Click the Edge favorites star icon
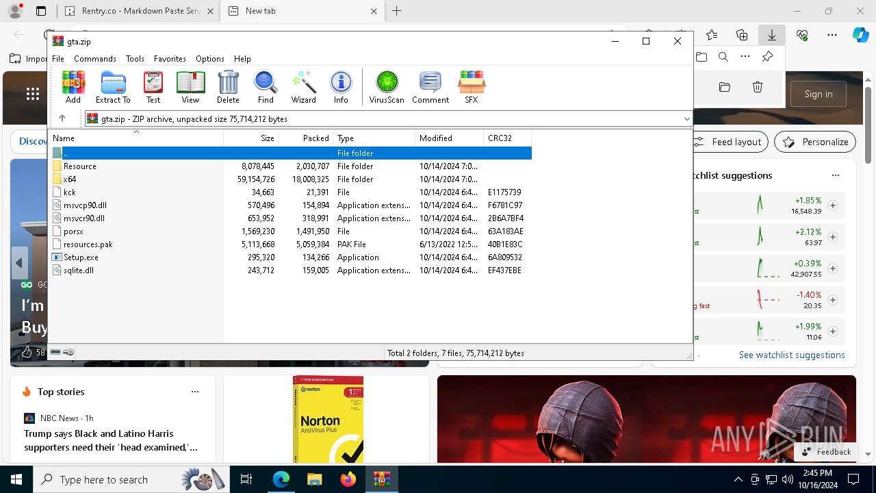Viewport: 876px width, 493px height. click(712, 35)
